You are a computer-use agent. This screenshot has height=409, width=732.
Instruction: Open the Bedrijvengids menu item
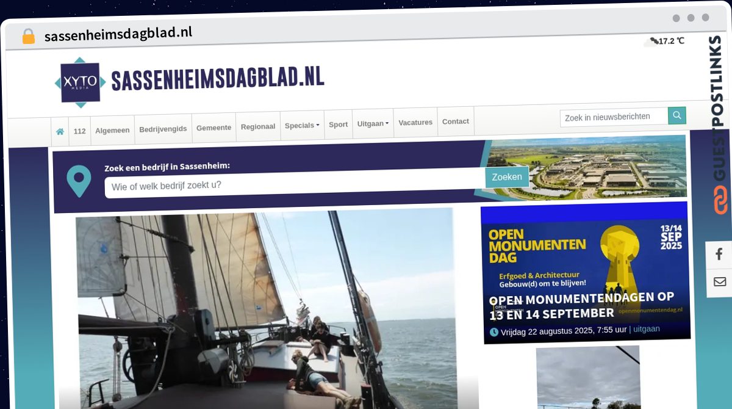tap(163, 129)
